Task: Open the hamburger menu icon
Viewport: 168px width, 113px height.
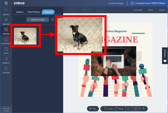Action: click(x=6, y=3)
